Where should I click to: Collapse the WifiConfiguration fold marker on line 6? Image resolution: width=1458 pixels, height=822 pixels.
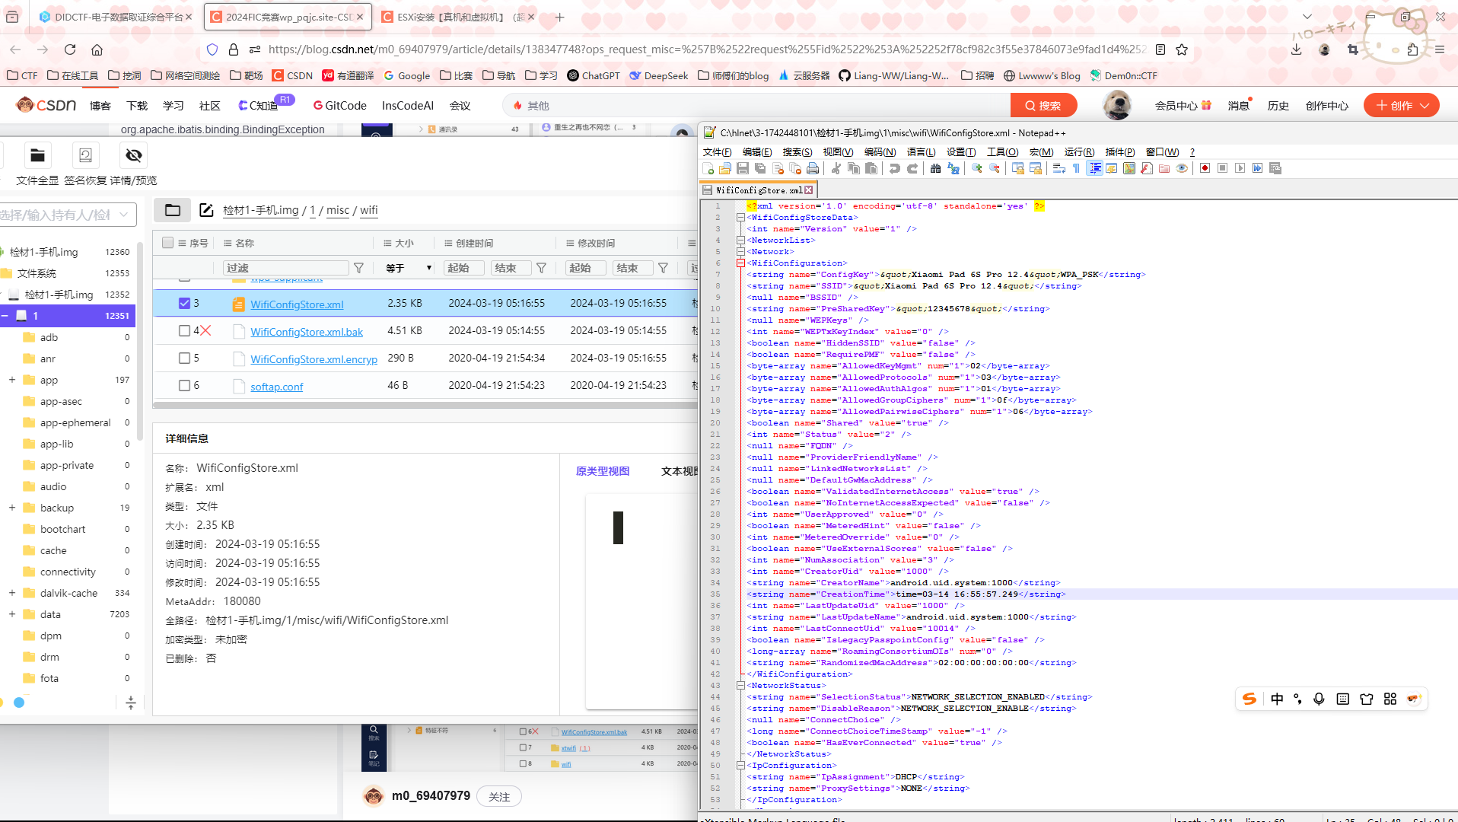740,263
